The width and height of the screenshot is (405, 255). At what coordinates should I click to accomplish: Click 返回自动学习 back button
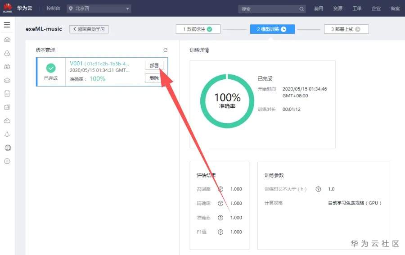coord(89,29)
